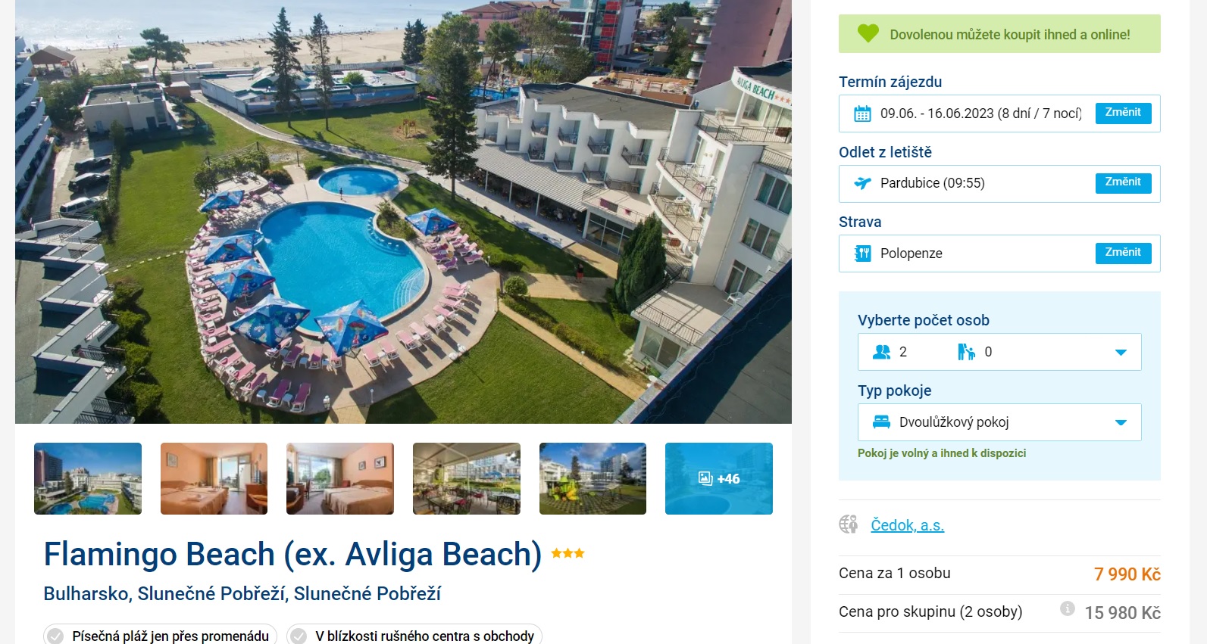
Task: Click the bed icon in room type
Action: click(881, 422)
